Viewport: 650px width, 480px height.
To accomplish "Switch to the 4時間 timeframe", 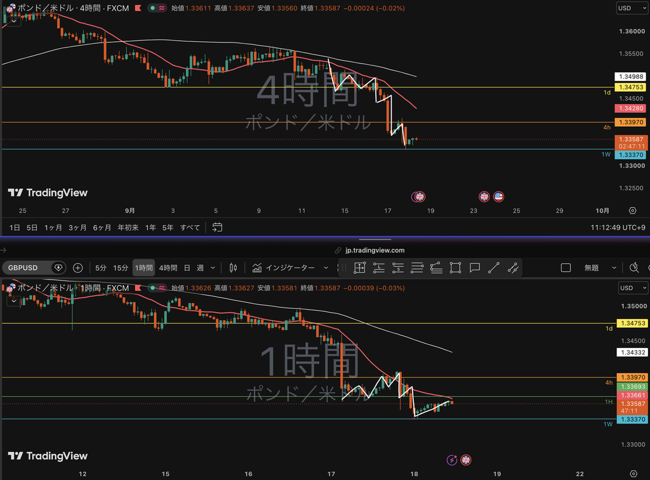I will coord(168,268).
